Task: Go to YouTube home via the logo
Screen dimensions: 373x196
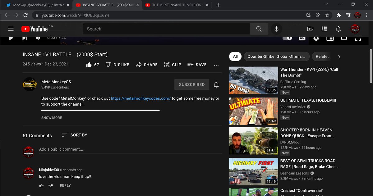Action: pos(35,29)
